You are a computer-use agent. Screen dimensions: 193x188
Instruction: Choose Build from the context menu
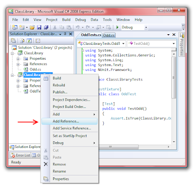click(x=69, y=78)
